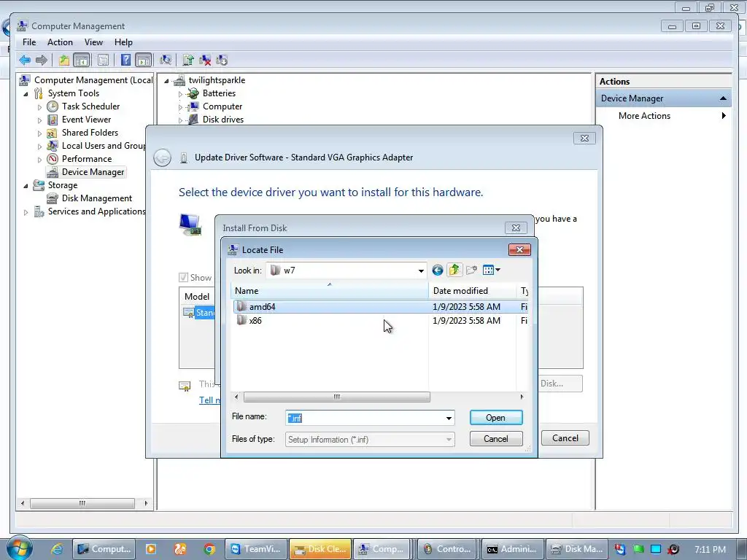Screen dimensions: 747x560
Task: Toggle the Show/Hide Console Tree toolbar icon
Action: (x=82, y=60)
